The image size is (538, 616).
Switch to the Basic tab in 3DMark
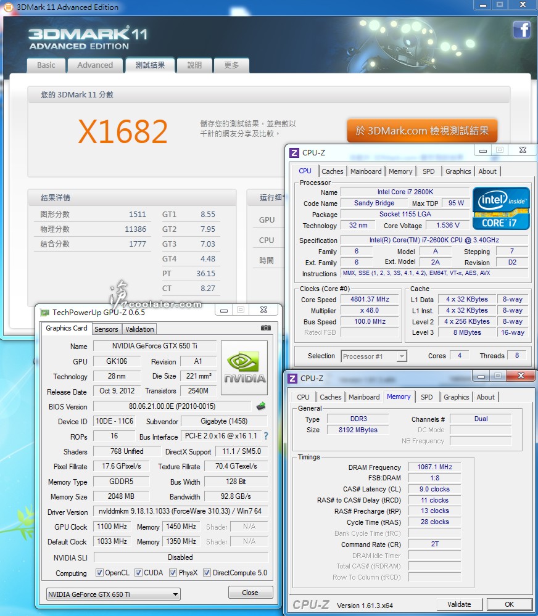[x=46, y=65]
